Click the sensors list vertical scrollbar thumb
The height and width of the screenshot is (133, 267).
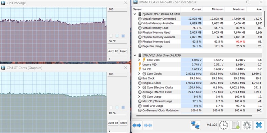pyautogui.click(x=264, y=19)
